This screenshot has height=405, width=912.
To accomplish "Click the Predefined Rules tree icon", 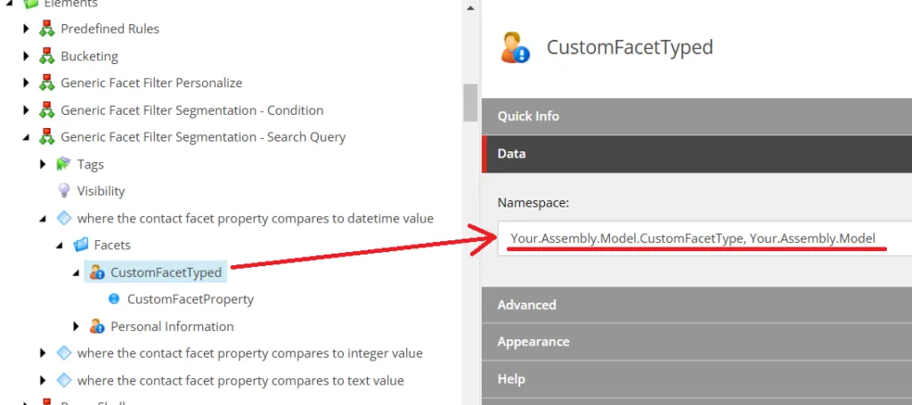I will click(46, 28).
